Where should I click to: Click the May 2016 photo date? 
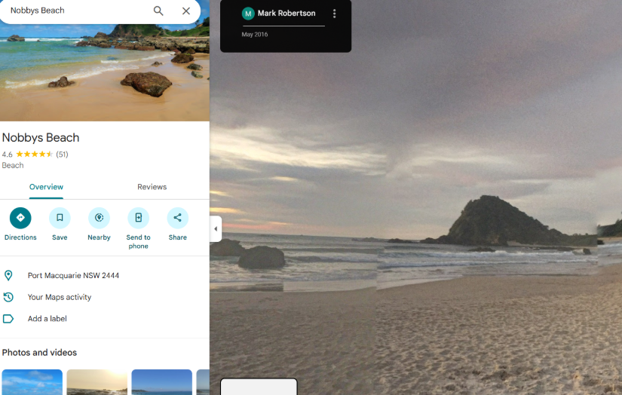[x=255, y=35]
